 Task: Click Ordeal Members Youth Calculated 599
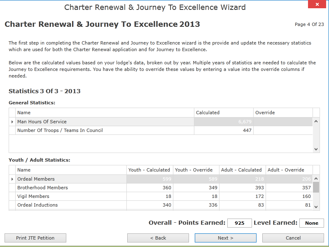click(150, 179)
